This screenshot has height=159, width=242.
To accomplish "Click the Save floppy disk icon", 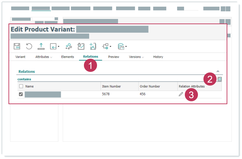I will [17, 46].
